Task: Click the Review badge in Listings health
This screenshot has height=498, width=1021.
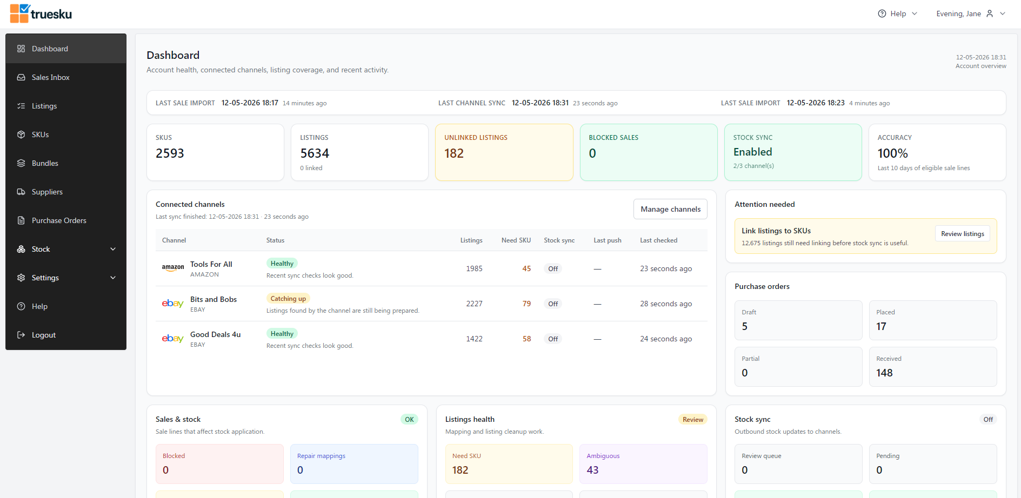Action: 693,419
